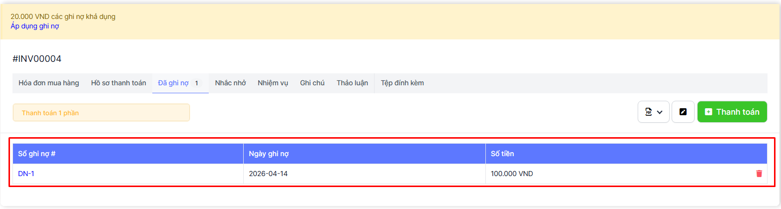View the Thảo luận tab
This screenshot has height=209, width=781.
[352, 83]
